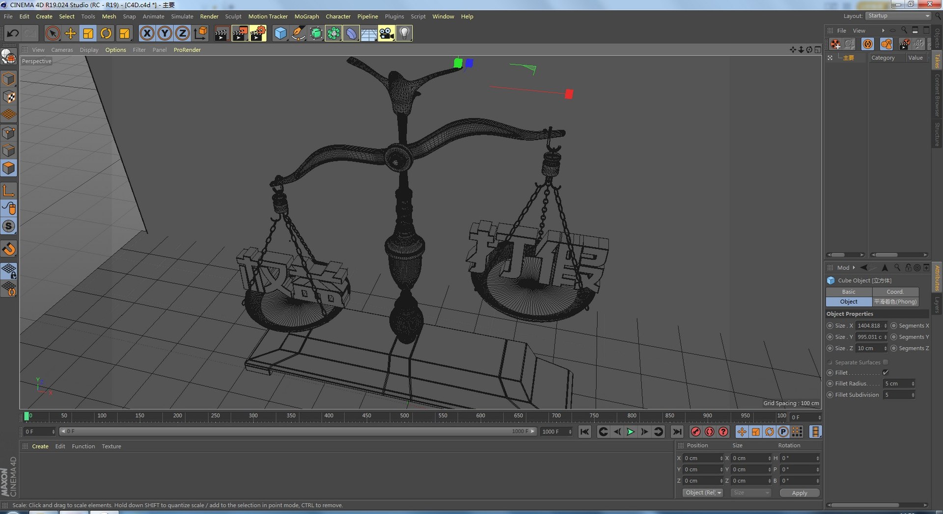Choose the Scale tool in toolbar
This screenshot has height=514, width=943.
tap(88, 33)
